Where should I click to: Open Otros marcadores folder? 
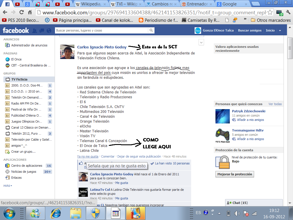pos(271,20)
